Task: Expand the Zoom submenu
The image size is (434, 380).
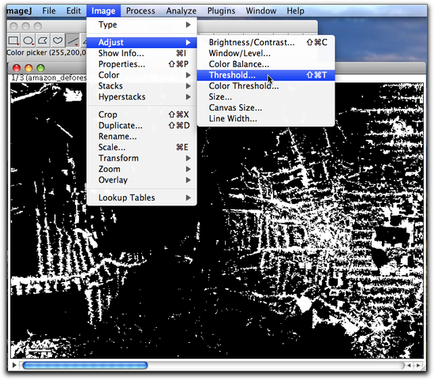Action: (142, 169)
